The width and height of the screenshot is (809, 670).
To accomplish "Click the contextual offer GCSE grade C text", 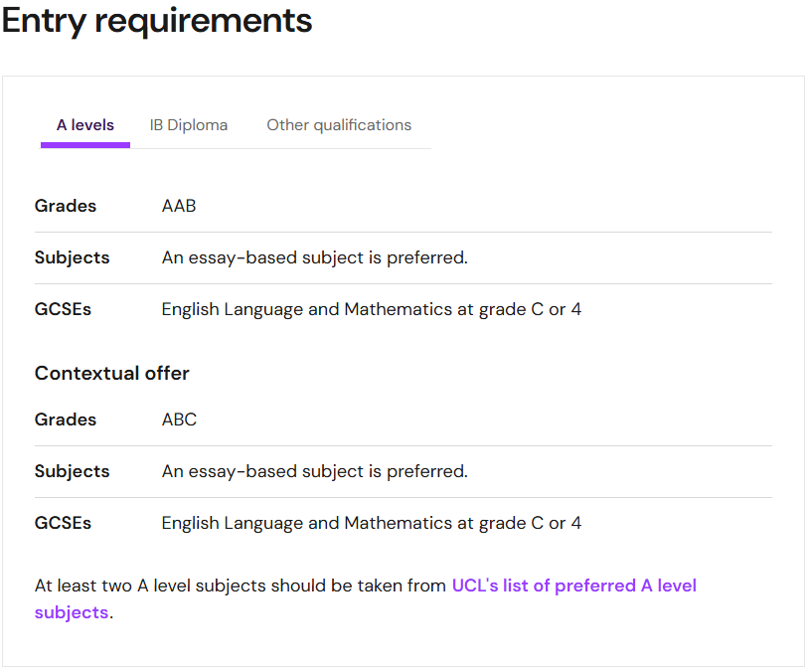I will pos(372,523).
